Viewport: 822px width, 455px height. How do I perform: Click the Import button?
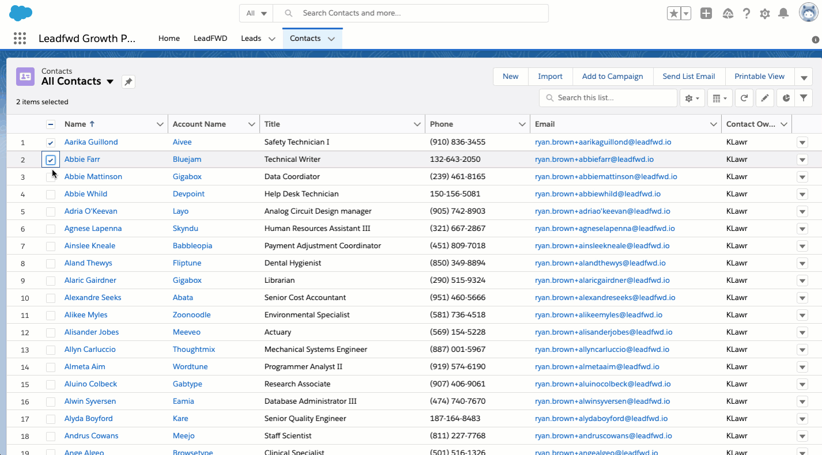[550, 77]
